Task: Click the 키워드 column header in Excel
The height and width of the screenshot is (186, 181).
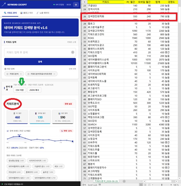Action: click(x=106, y=2)
